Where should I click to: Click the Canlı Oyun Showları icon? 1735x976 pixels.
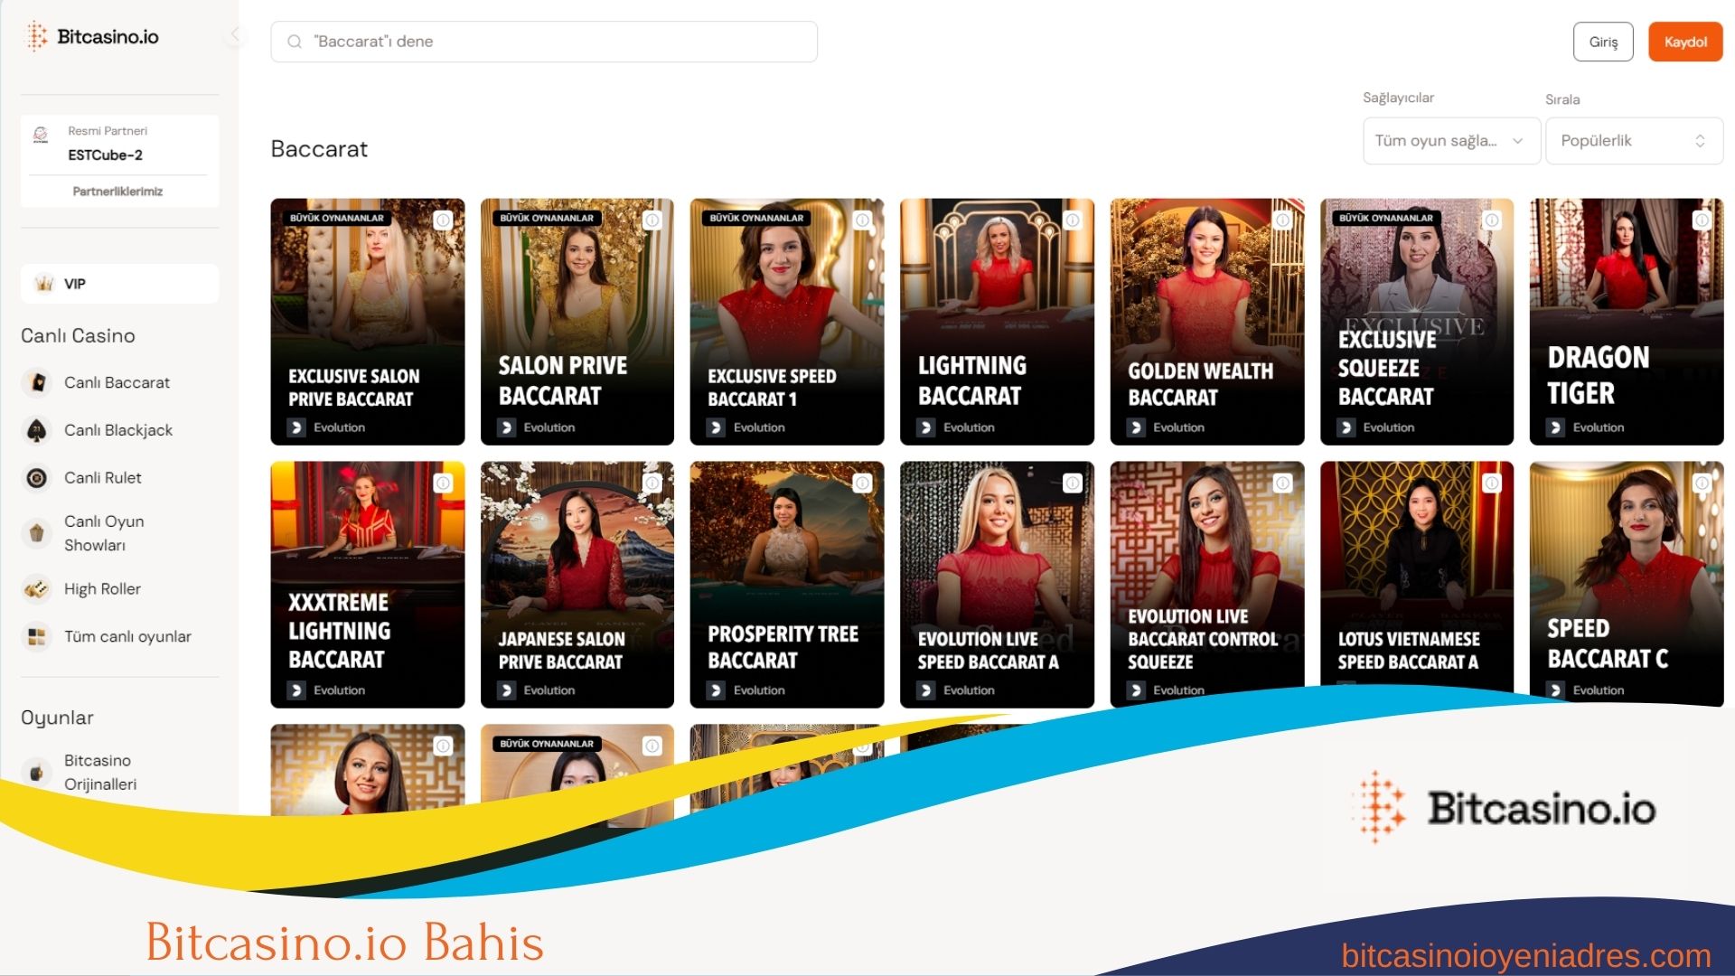point(37,533)
